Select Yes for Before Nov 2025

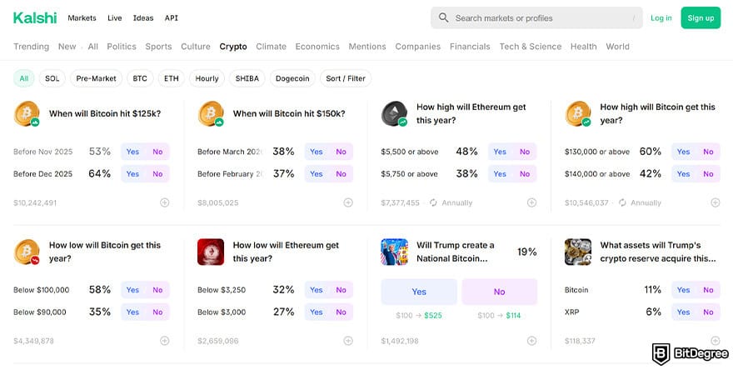(x=132, y=152)
